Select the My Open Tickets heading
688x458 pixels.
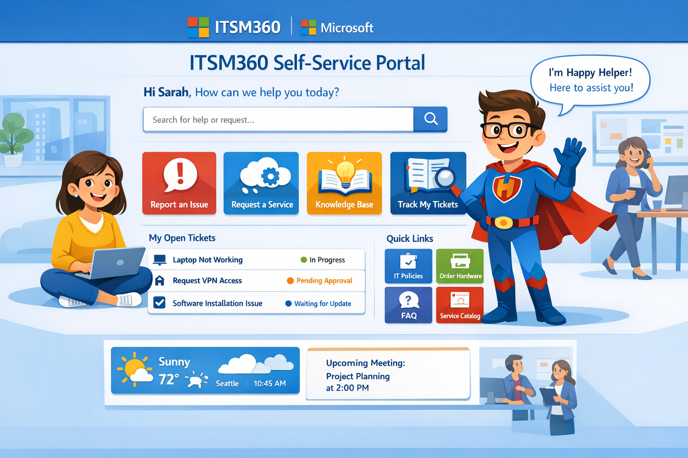182,238
